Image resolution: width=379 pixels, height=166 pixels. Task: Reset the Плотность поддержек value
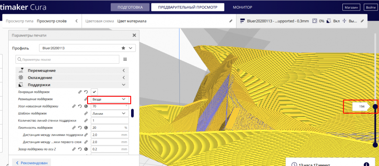[80, 127]
